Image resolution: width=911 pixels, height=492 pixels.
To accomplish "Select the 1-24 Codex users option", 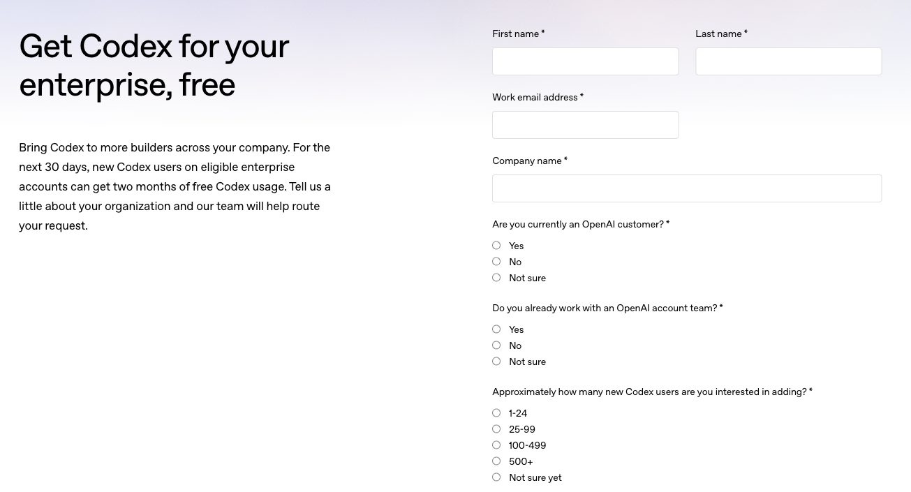I will click(x=496, y=413).
